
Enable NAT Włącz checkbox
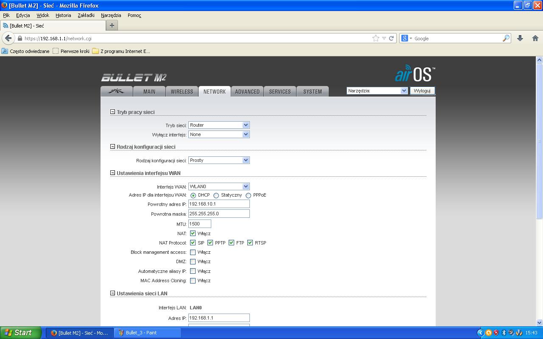pos(193,233)
